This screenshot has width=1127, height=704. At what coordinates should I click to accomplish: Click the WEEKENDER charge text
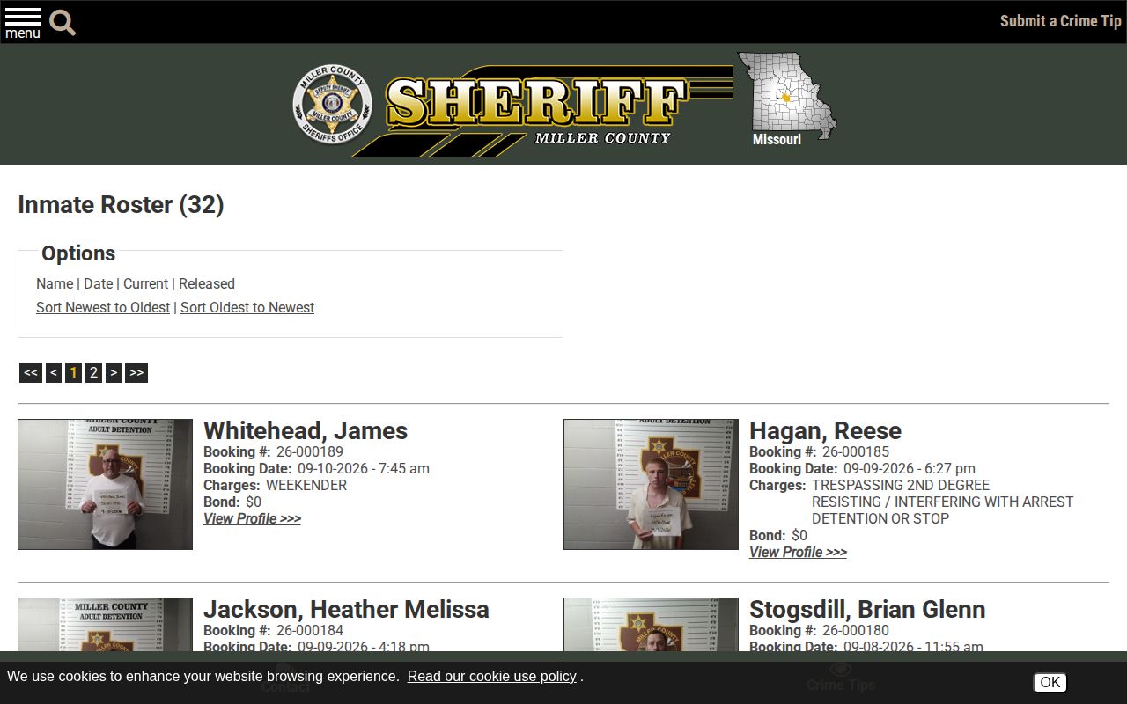coord(306,485)
